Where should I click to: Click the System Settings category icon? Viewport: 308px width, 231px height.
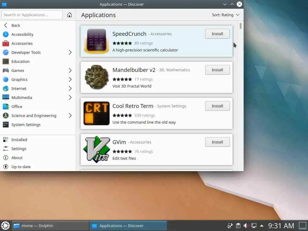click(6, 125)
